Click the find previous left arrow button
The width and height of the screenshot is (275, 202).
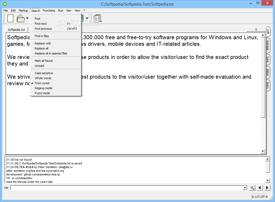tap(260, 188)
